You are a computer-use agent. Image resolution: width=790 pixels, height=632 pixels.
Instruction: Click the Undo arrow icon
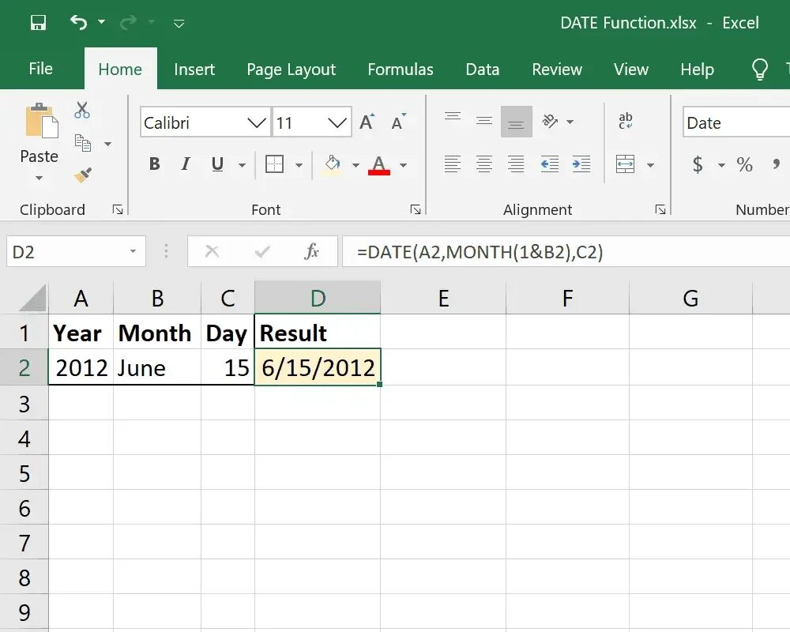(x=78, y=22)
